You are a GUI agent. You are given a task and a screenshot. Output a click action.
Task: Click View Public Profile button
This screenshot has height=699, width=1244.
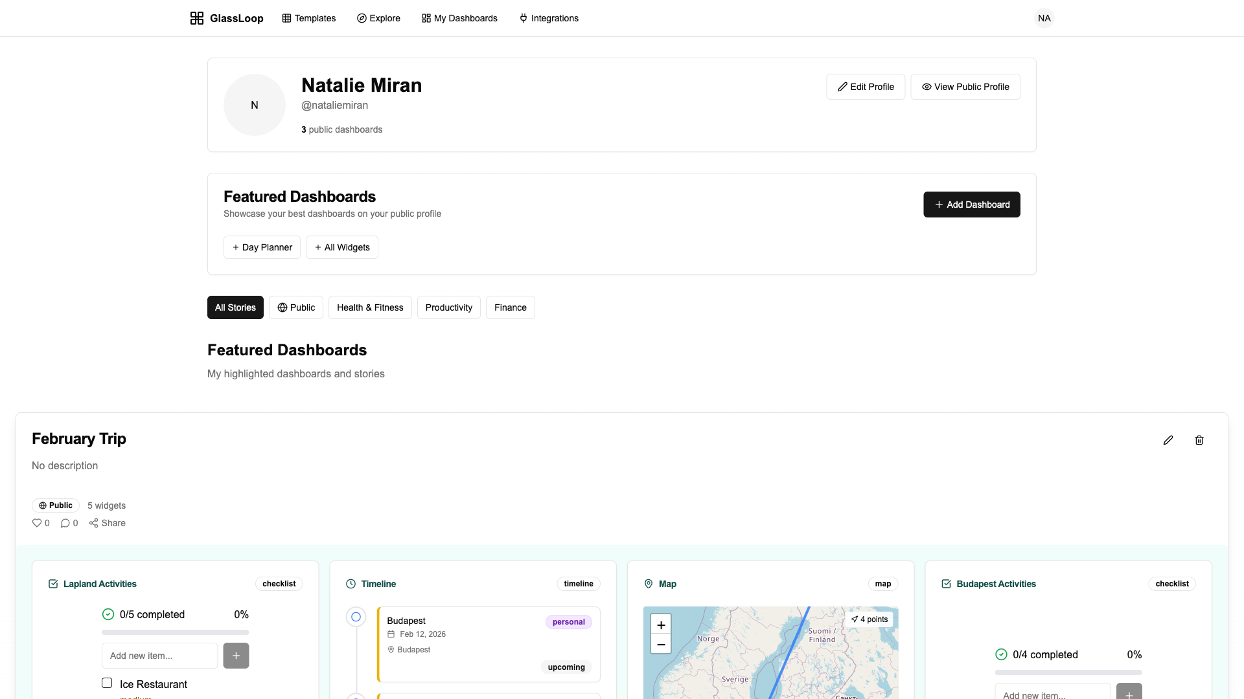[965, 87]
